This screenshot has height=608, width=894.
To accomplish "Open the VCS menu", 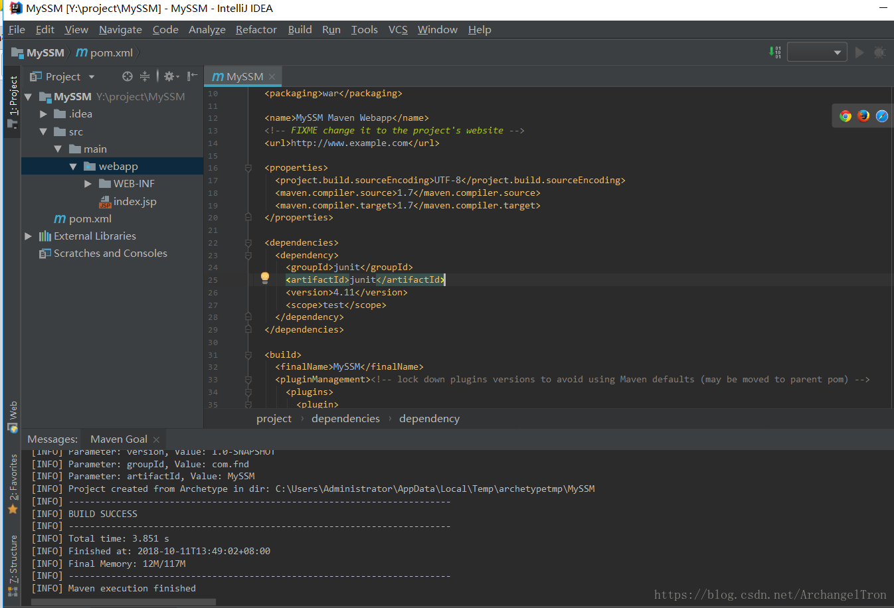I will [398, 29].
